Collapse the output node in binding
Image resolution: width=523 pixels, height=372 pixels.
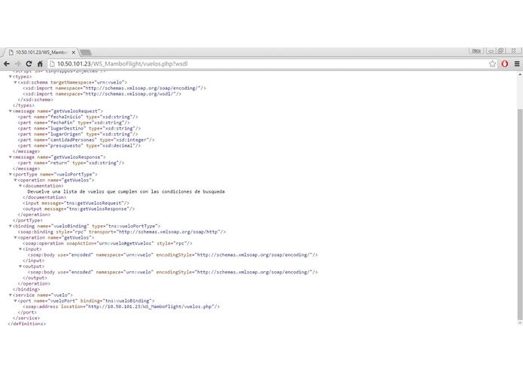(x=20, y=267)
